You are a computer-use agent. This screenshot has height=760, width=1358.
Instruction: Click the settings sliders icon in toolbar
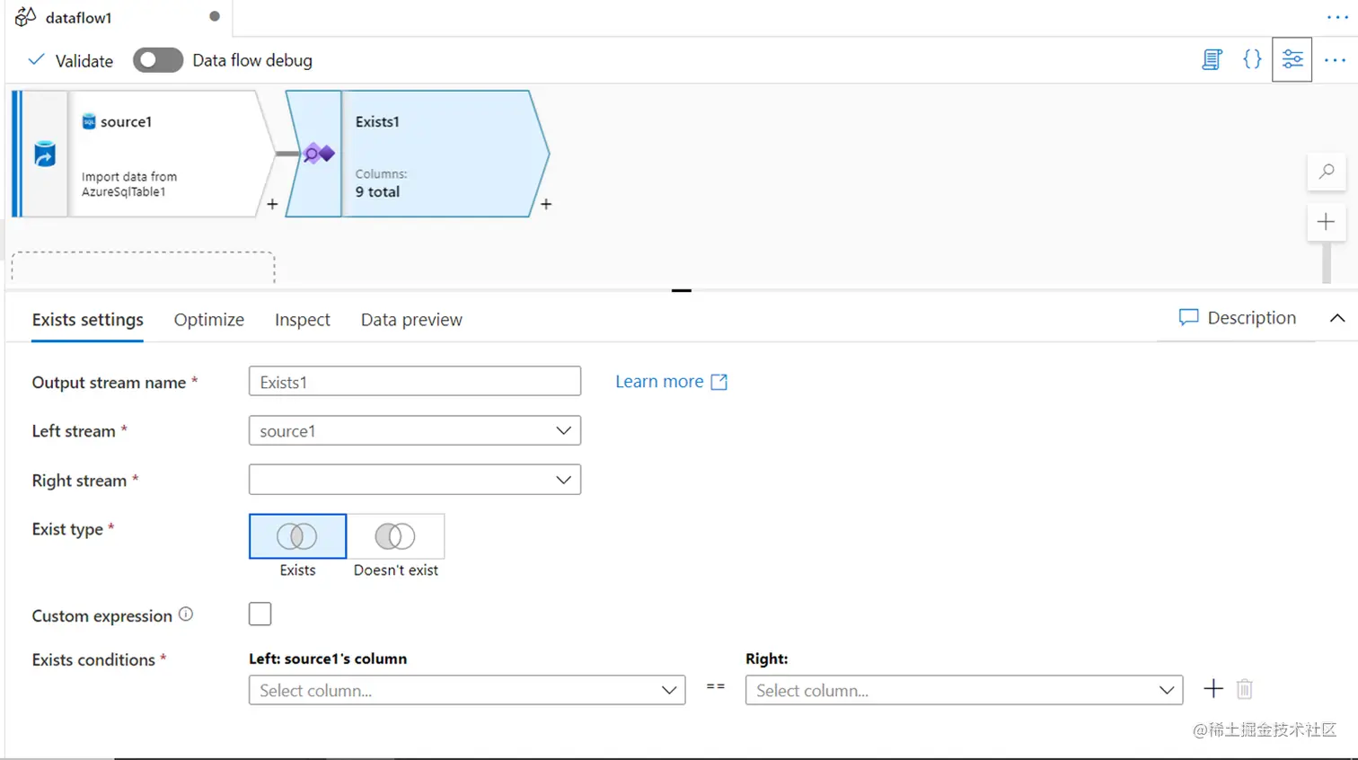(x=1292, y=60)
